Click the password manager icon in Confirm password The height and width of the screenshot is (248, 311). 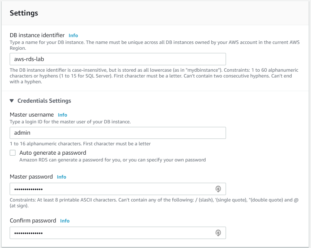click(218, 233)
